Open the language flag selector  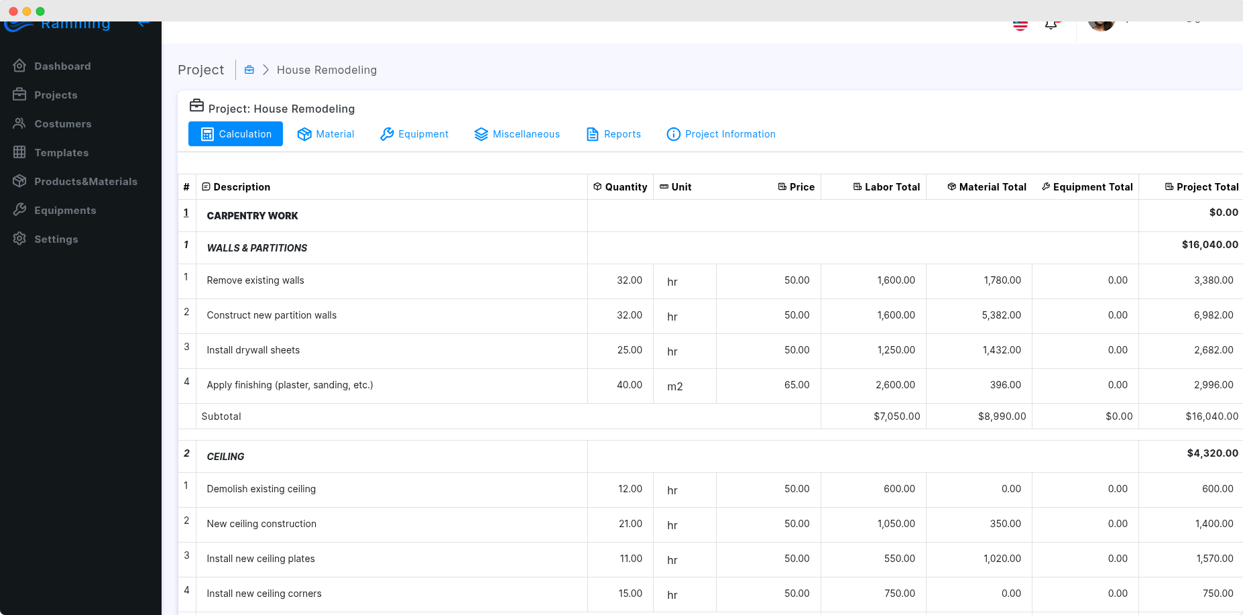click(x=1020, y=25)
